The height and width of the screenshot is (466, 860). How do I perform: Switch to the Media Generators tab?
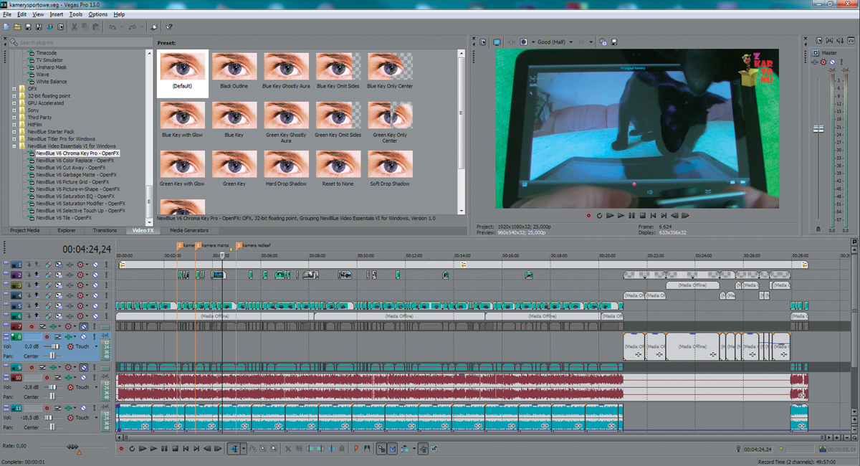coord(189,231)
